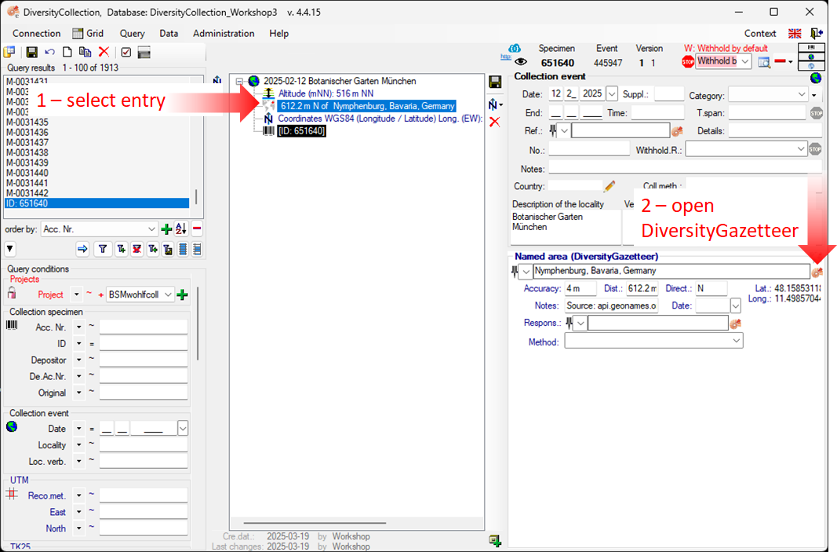Open the magnifier table viewer icon
This screenshot has height=552, width=837.
[x=764, y=63]
